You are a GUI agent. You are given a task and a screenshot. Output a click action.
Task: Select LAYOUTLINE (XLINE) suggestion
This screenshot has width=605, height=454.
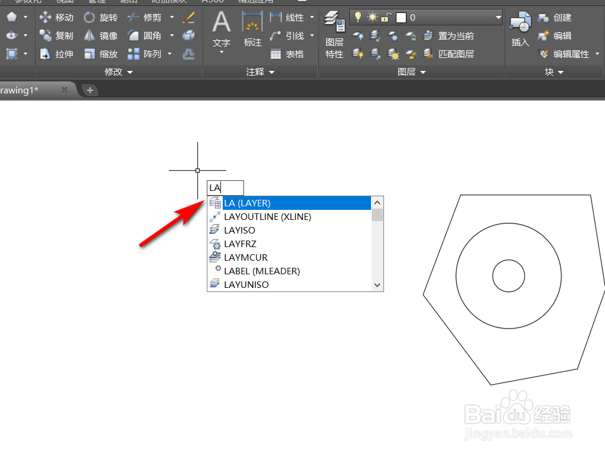[x=290, y=216]
